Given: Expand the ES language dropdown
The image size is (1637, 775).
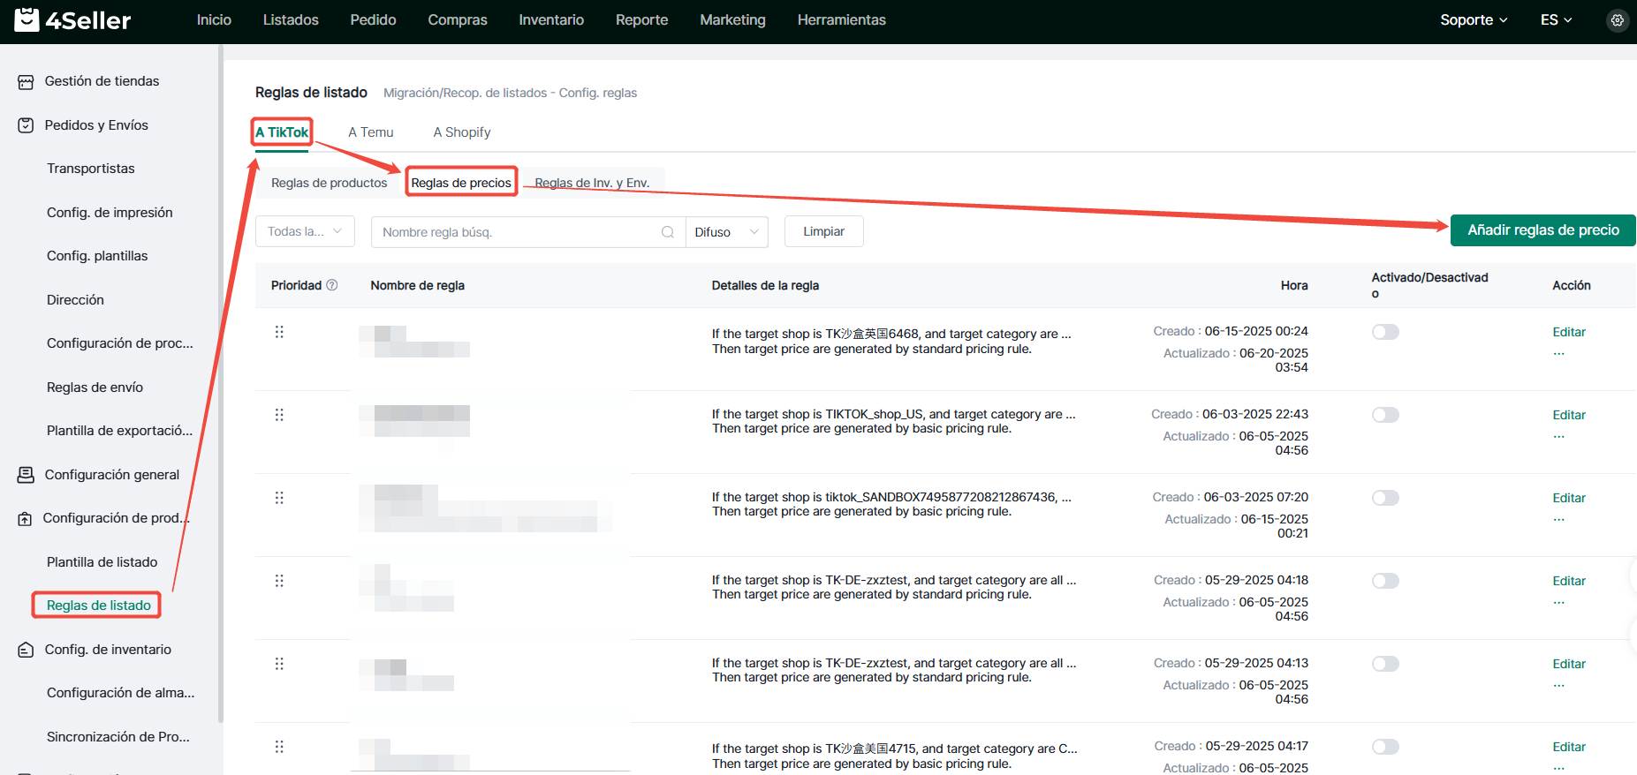Looking at the screenshot, I should 1556,19.
